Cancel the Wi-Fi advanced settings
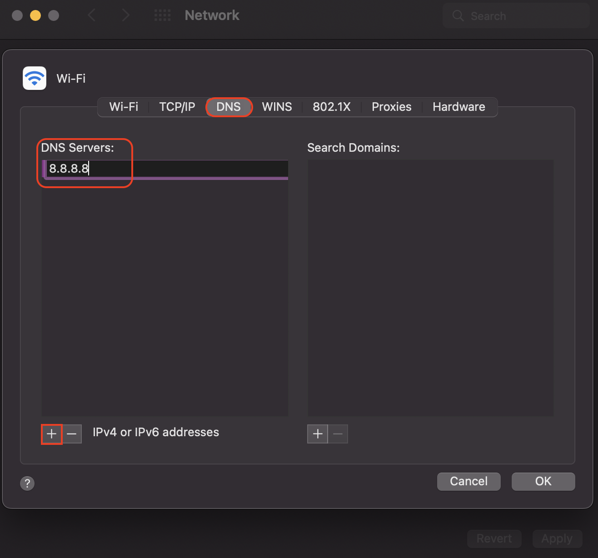The width and height of the screenshot is (598, 558). click(469, 481)
